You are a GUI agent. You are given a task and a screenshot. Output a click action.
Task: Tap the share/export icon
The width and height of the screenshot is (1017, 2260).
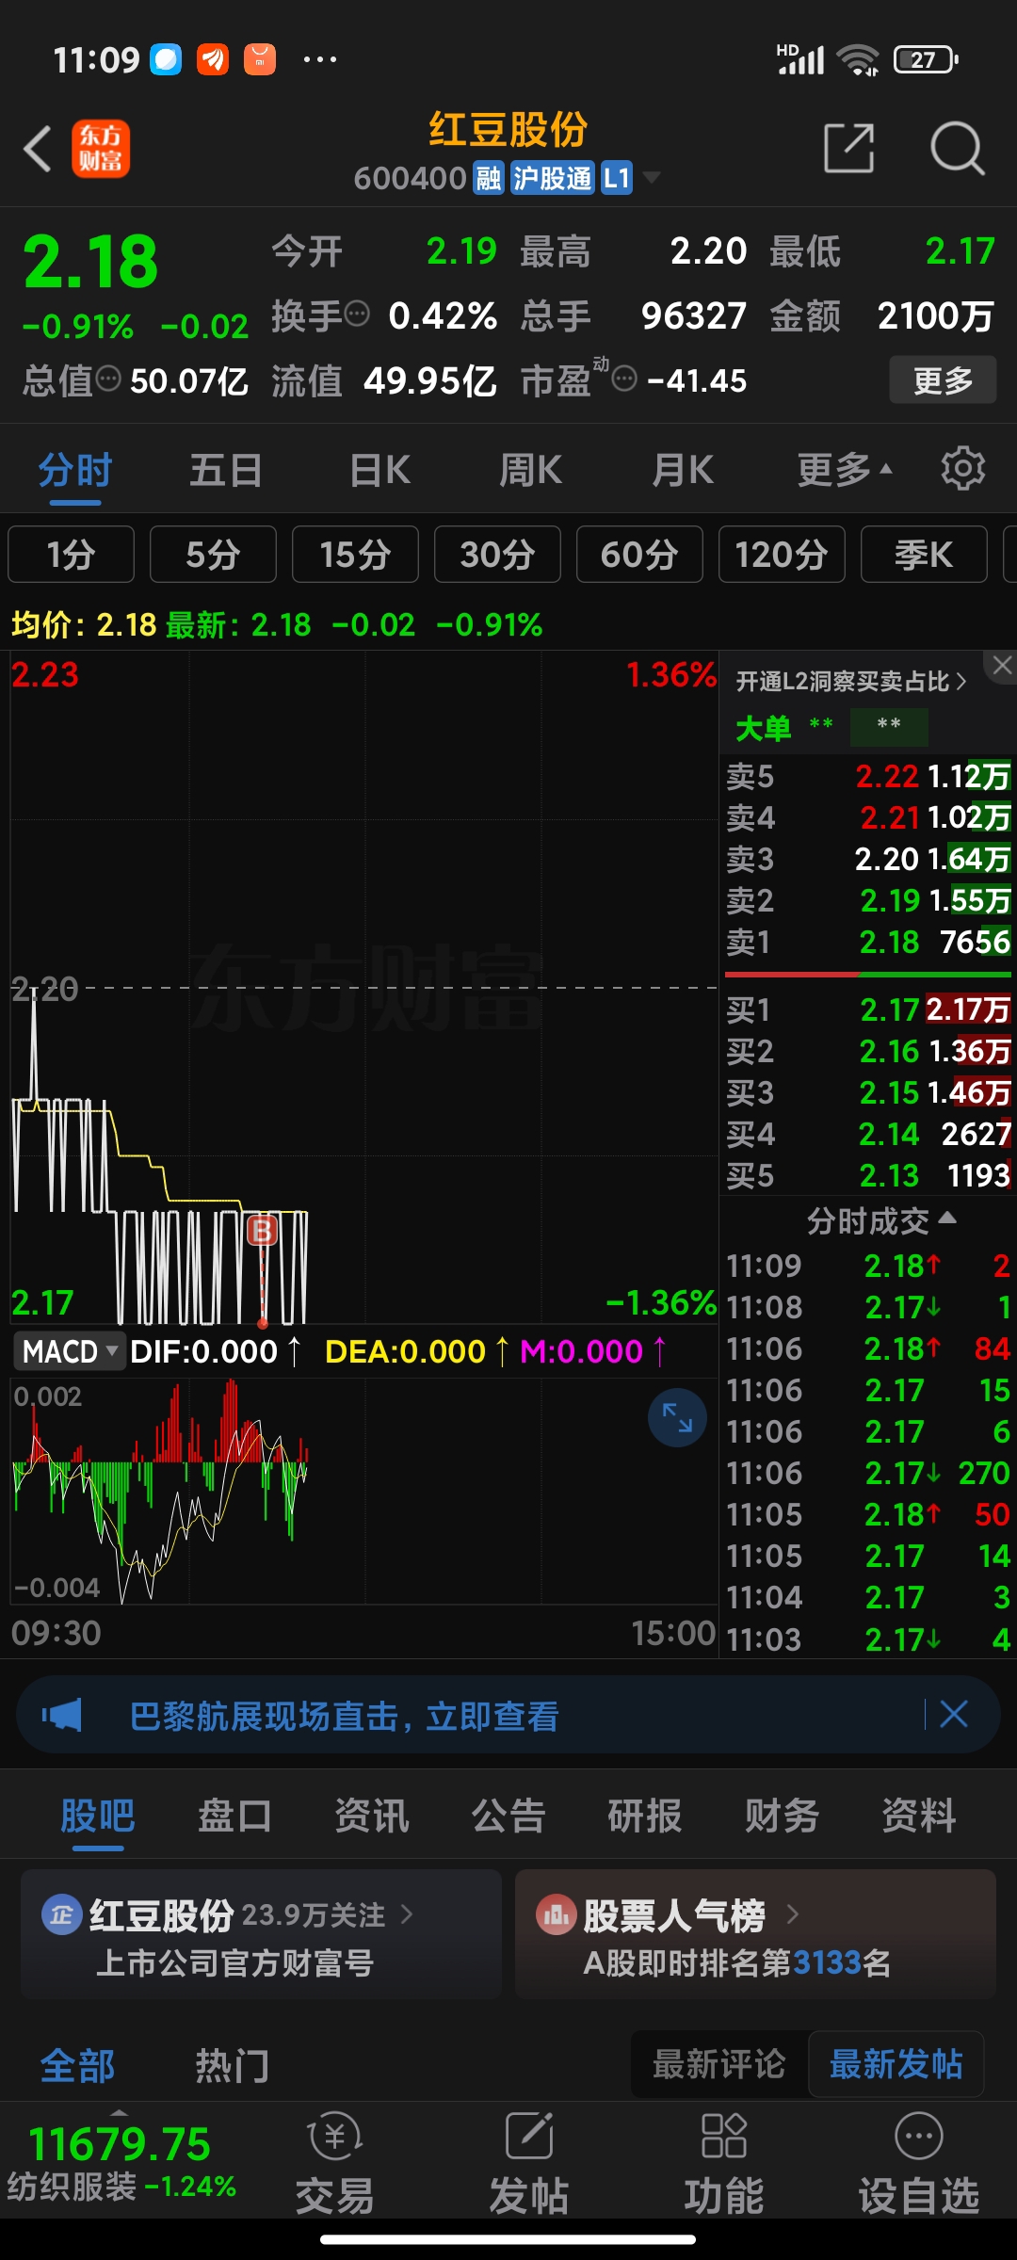848,148
